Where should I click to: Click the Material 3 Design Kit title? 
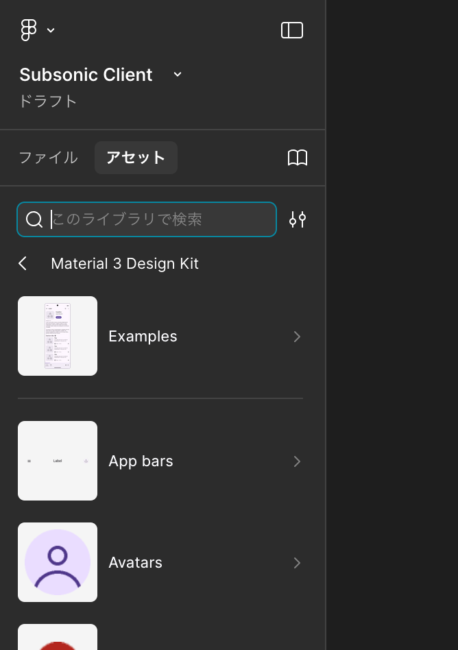[125, 263]
